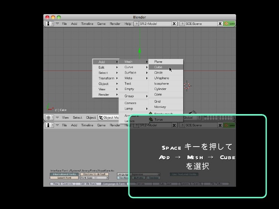279x209 pixels.
Task: Click the Font Size: 11 field
Action: [x=94, y=178]
